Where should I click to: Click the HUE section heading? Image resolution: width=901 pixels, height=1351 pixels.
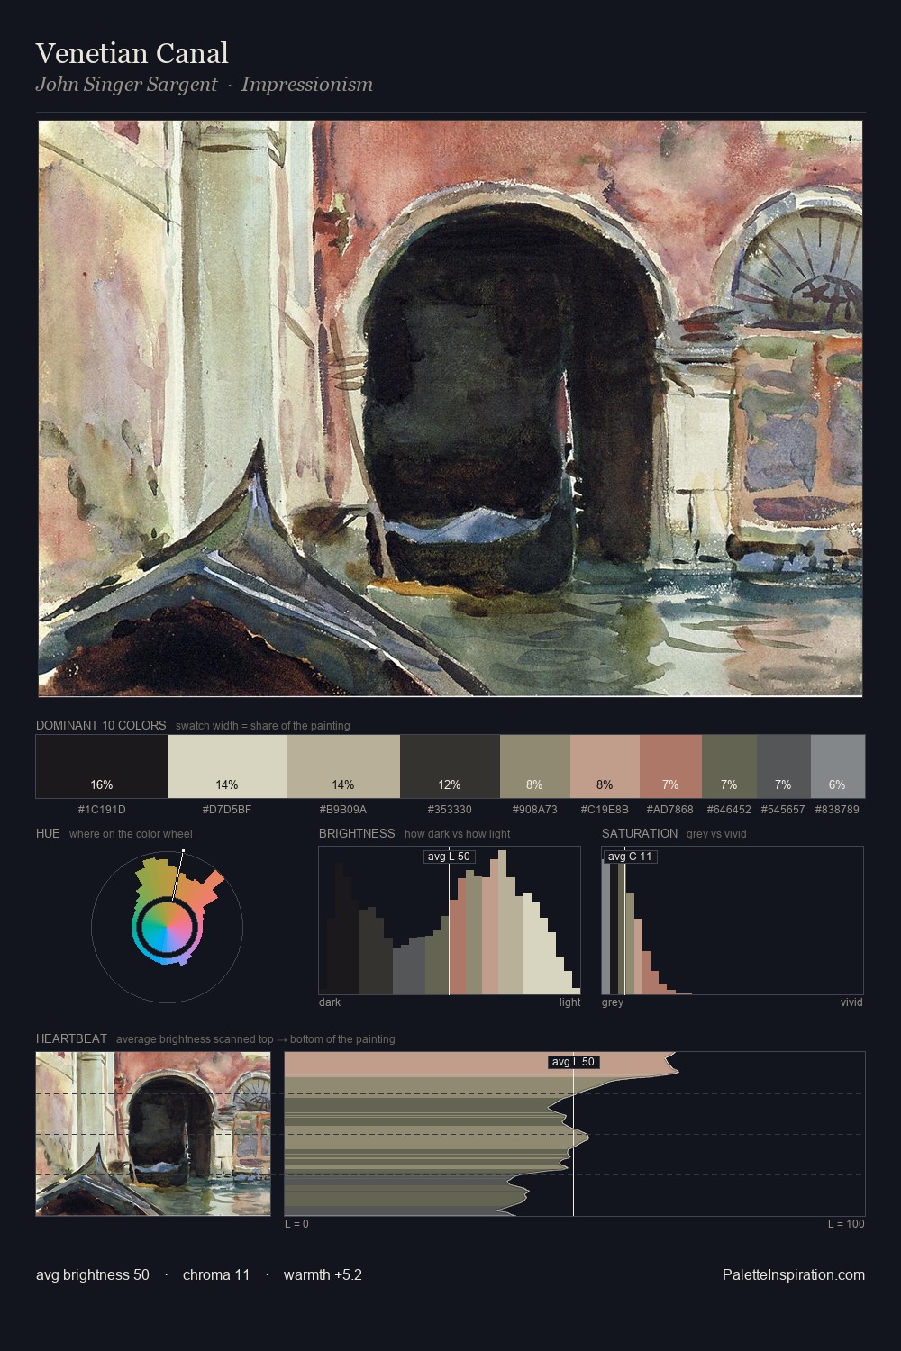click(48, 833)
